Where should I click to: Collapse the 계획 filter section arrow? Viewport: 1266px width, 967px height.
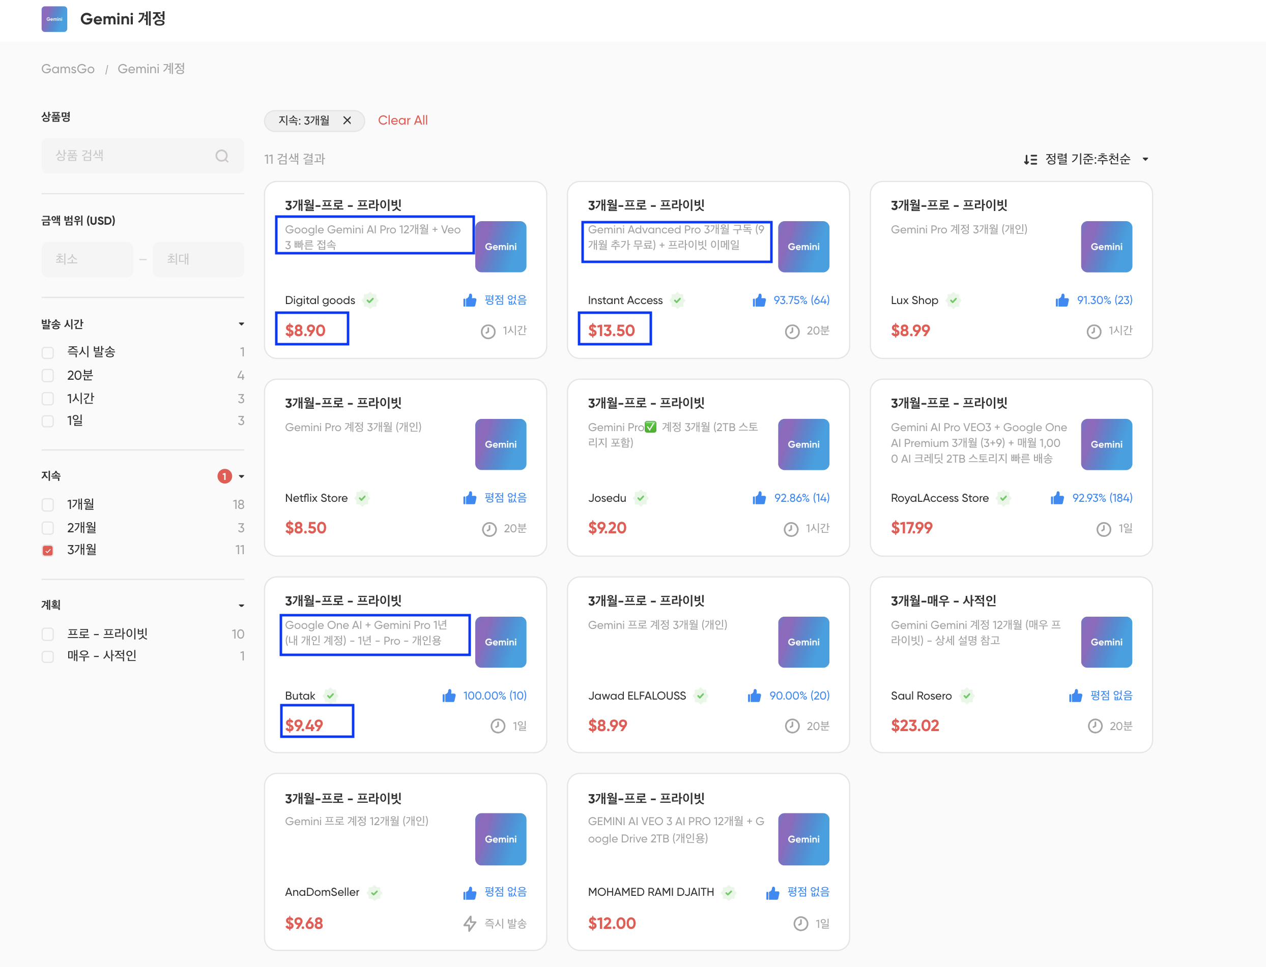click(241, 606)
